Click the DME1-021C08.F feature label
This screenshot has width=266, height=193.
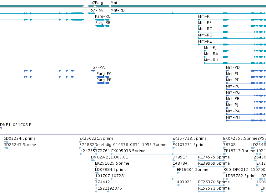15,125
